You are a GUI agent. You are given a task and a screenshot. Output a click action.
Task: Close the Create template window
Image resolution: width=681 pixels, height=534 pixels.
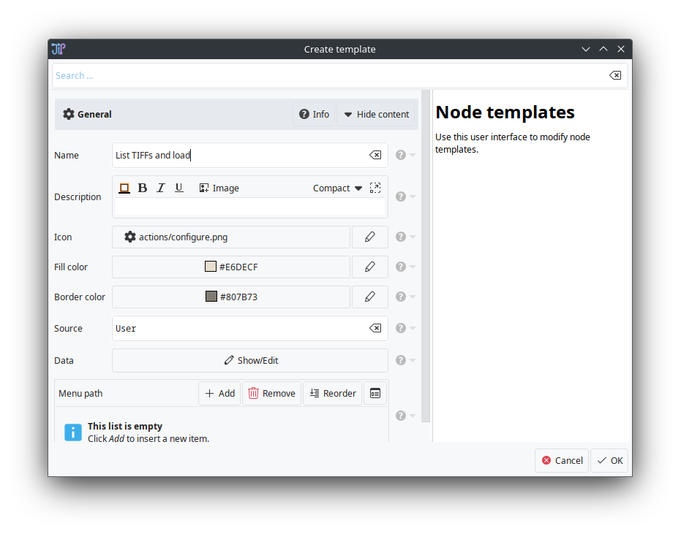(621, 49)
